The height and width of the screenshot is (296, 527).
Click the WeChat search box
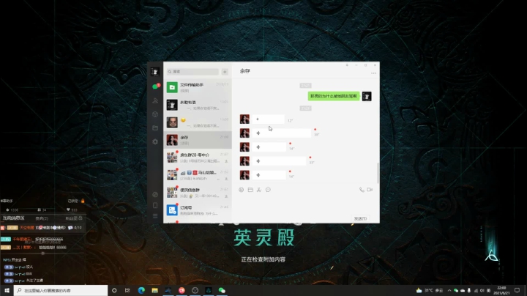click(x=193, y=72)
